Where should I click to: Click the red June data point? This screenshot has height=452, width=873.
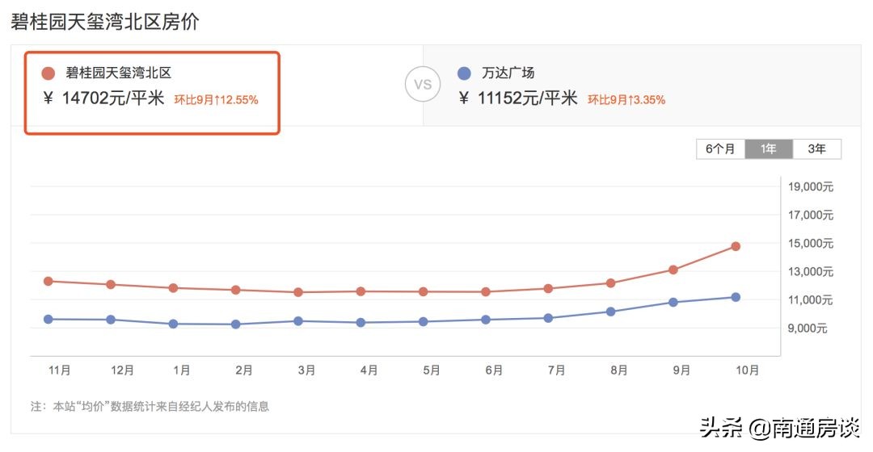click(486, 291)
